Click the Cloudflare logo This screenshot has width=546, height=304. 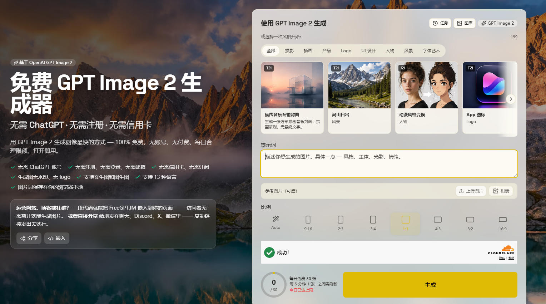point(501,250)
